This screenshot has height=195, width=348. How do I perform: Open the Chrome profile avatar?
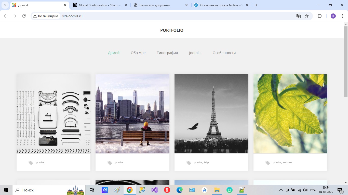click(x=333, y=16)
